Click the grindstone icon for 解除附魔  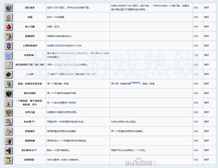click(x=9, y=141)
